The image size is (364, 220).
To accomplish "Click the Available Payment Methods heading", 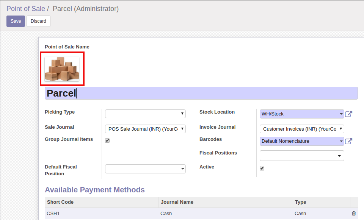I will 95,190.
